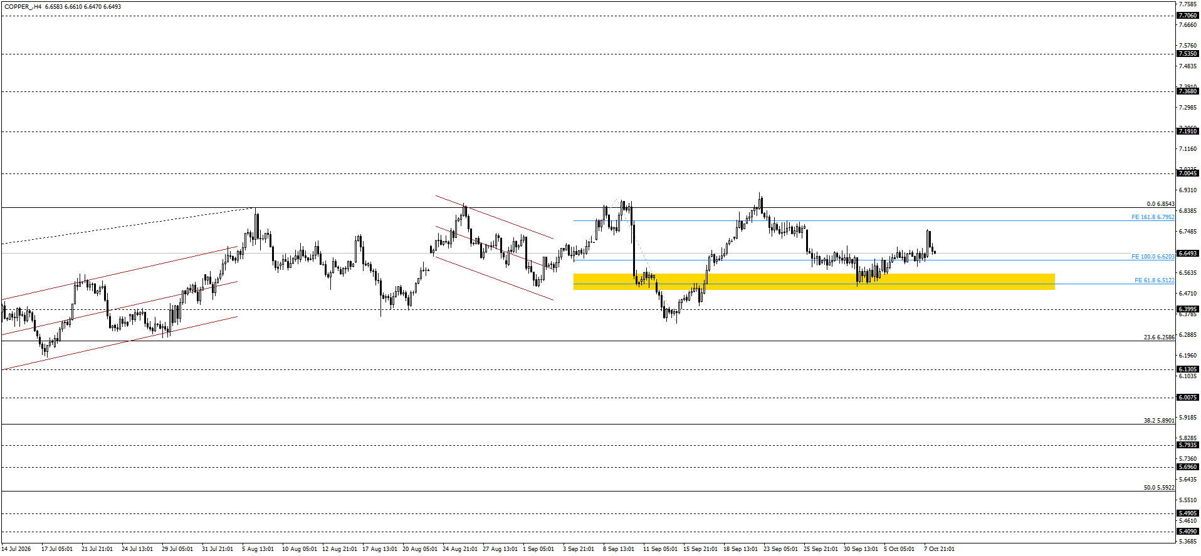Click the 6.1305 level price tag

point(1188,369)
